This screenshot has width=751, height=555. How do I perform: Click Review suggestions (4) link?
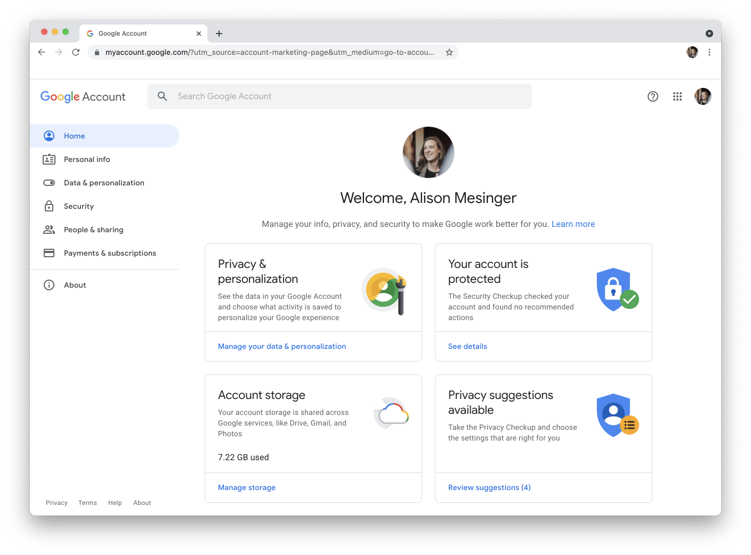489,487
